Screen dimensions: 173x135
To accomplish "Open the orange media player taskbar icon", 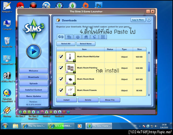I will coord(79,126).
